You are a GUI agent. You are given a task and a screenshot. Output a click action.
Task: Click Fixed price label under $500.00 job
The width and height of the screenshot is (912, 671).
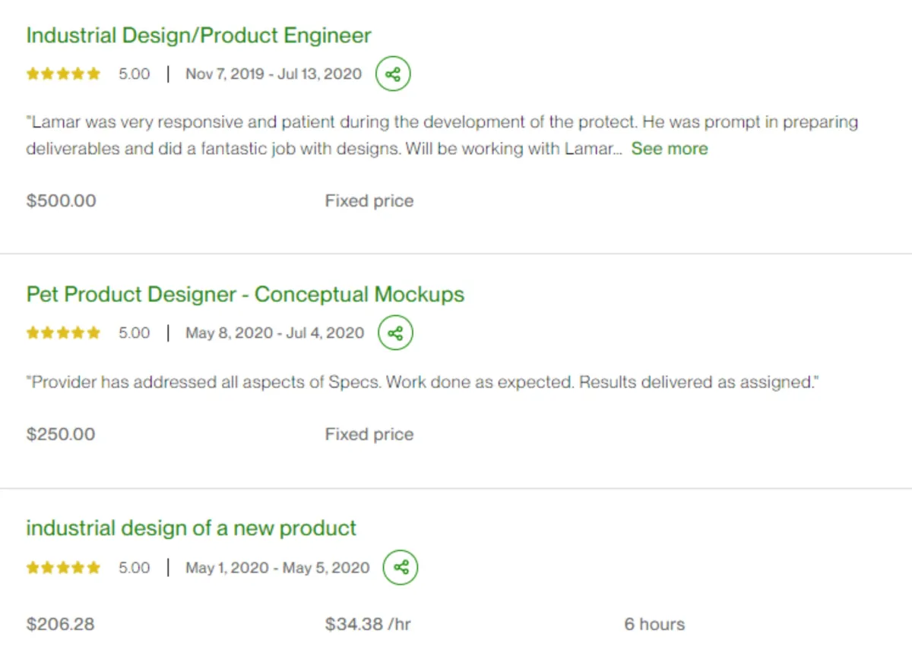tap(369, 201)
